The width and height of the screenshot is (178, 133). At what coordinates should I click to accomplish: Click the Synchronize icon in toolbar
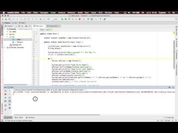click(x=9, y=19)
